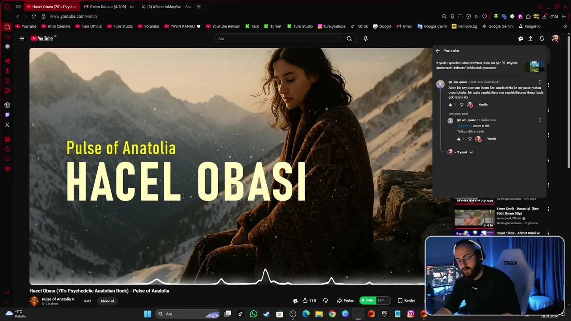Open the YouTube upload arrow icon
Viewport: 571px width, 321px height.
point(530,39)
